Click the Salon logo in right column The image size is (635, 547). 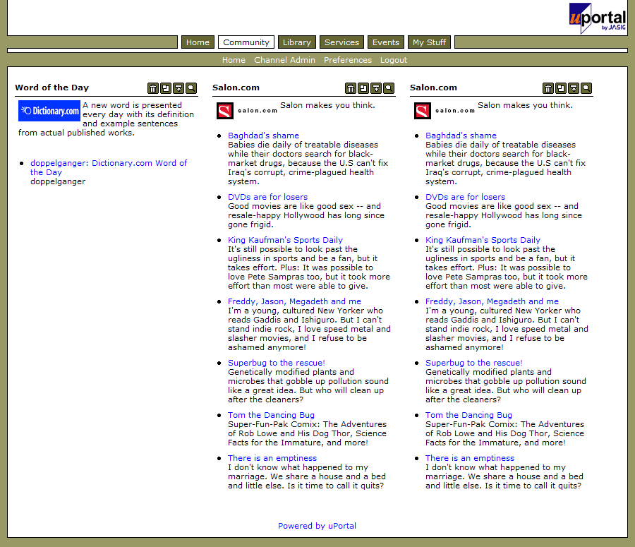(445, 111)
